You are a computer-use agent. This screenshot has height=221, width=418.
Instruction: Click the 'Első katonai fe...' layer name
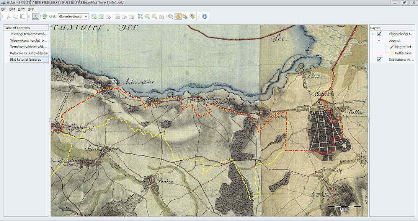(x=401, y=60)
